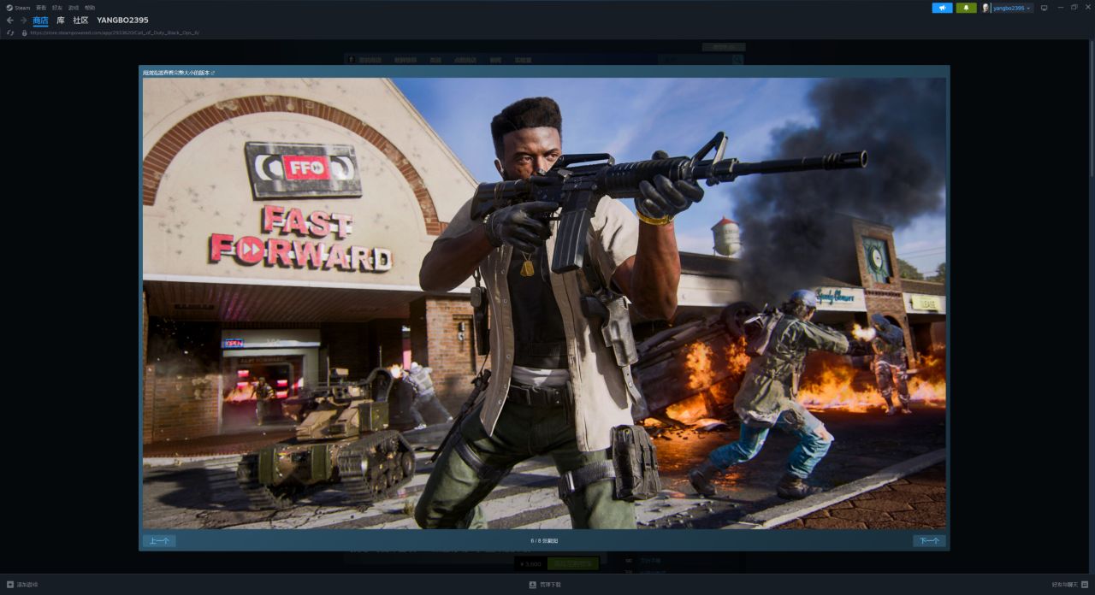The height and width of the screenshot is (595, 1095).
Task: Click the enlarged game screenshot image
Action: [544, 303]
